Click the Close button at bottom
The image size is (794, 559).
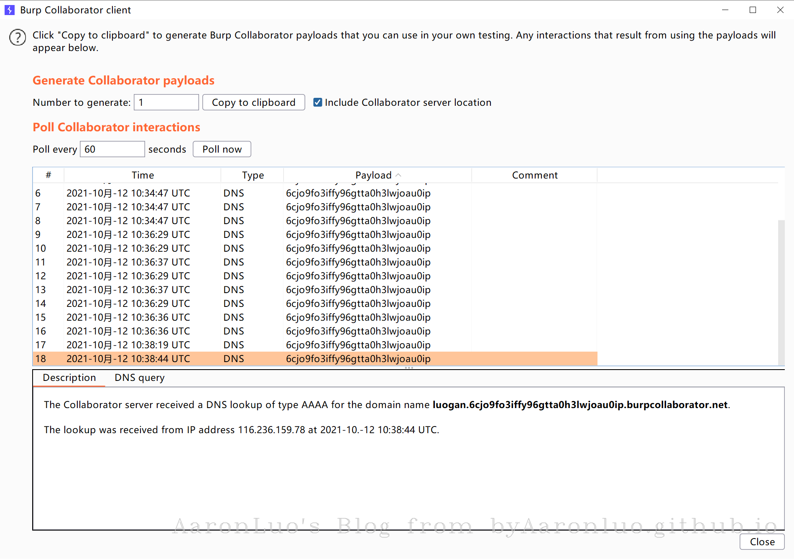tap(762, 542)
